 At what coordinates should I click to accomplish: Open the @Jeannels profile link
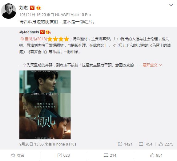pyautogui.click(x=29, y=32)
